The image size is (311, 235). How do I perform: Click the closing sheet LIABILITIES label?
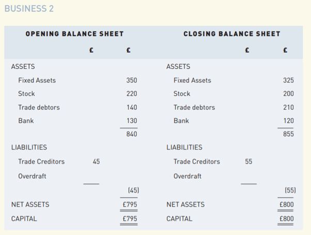(184, 148)
